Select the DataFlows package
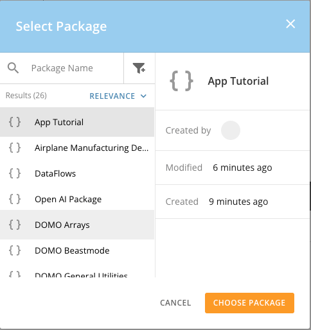Viewport: 311px width, 330px height. (x=77, y=173)
